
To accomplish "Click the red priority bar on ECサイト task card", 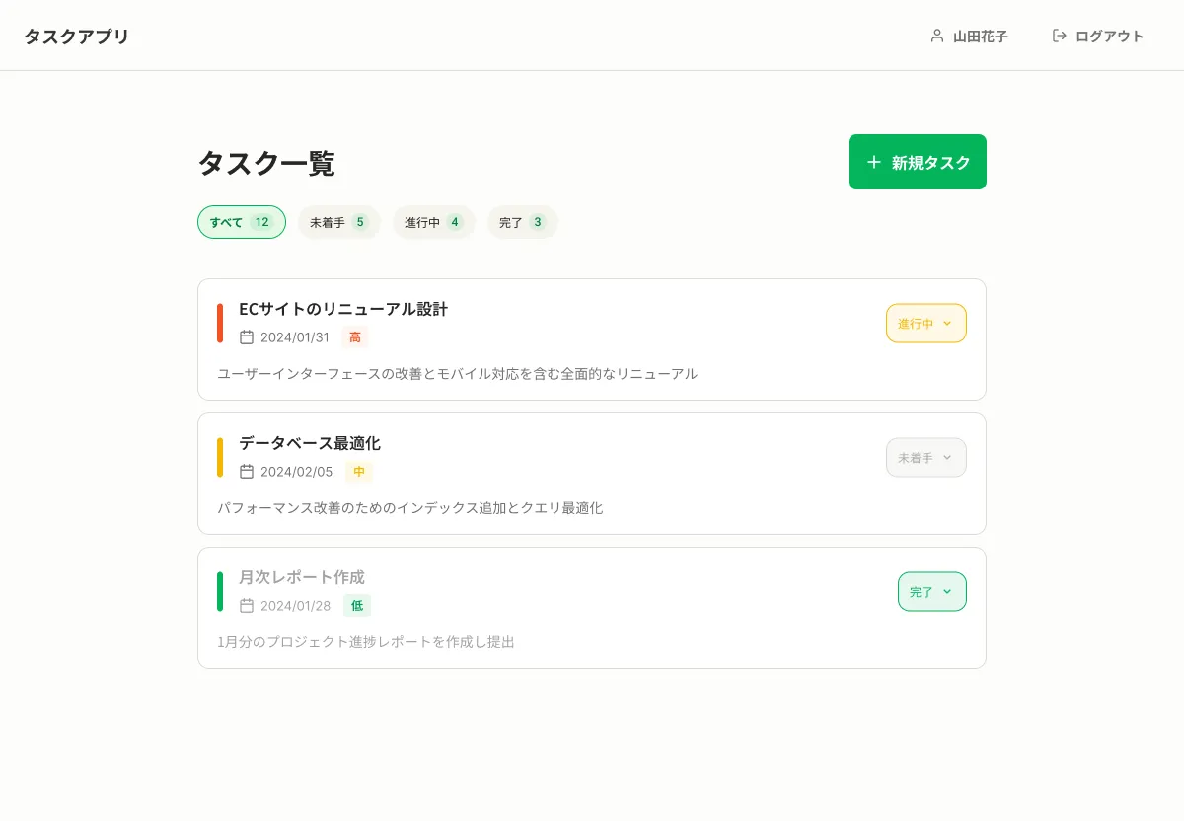I will [219, 323].
